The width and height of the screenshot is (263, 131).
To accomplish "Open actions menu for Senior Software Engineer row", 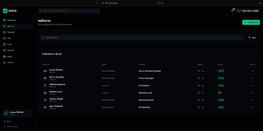I will 253,71.
